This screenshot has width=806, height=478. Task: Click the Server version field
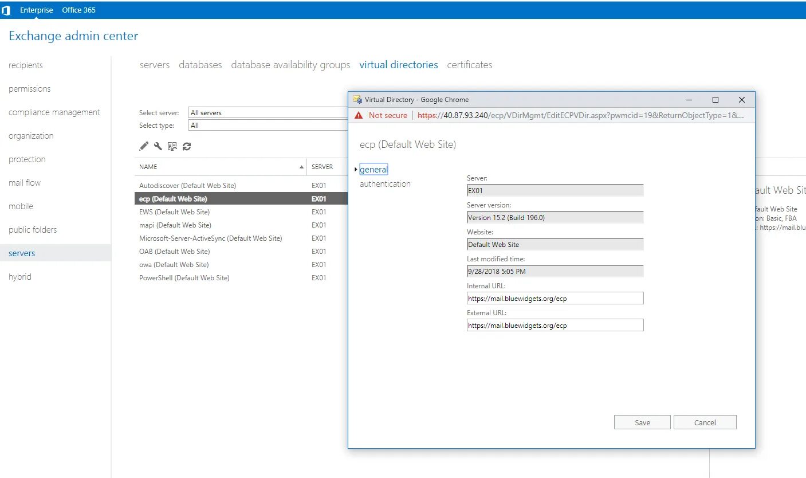pos(555,218)
